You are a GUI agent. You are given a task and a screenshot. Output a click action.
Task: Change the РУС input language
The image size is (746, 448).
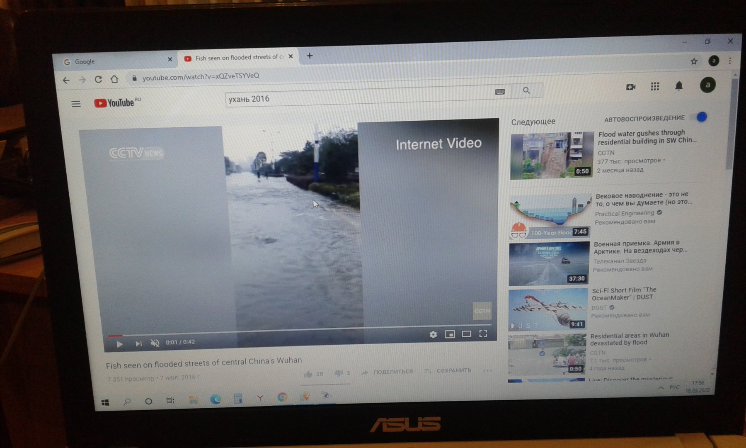pos(674,387)
